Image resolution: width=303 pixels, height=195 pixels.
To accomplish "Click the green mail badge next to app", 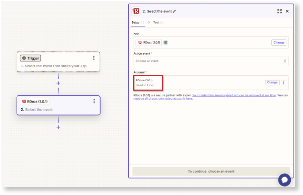I will [166, 43].
